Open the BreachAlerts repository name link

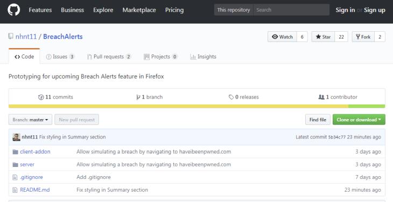click(63, 37)
